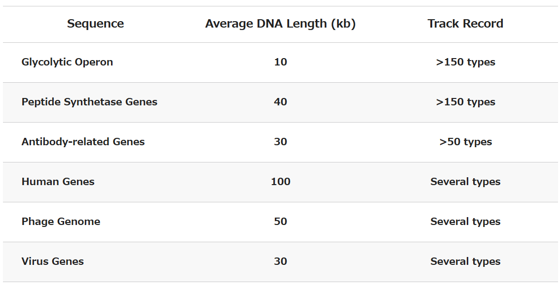Viewport: 560px width, 288px height.
Task: Click the Track Record column header
Action: (465, 24)
